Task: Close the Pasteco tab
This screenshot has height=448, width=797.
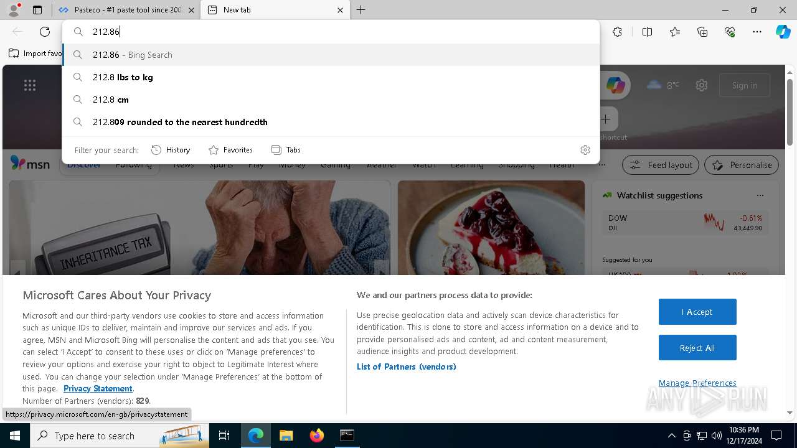Action: point(191,10)
